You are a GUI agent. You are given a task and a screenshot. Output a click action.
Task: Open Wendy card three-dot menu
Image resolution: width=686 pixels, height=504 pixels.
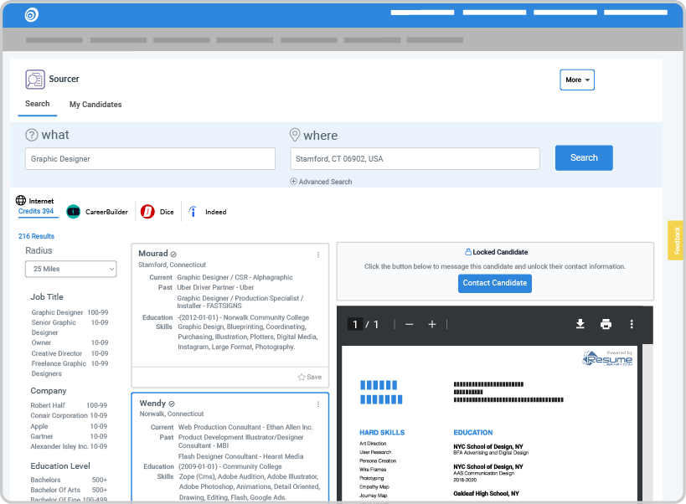(318, 404)
